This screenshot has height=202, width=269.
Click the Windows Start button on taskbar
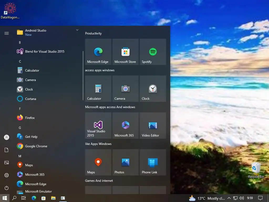pos(5,198)
